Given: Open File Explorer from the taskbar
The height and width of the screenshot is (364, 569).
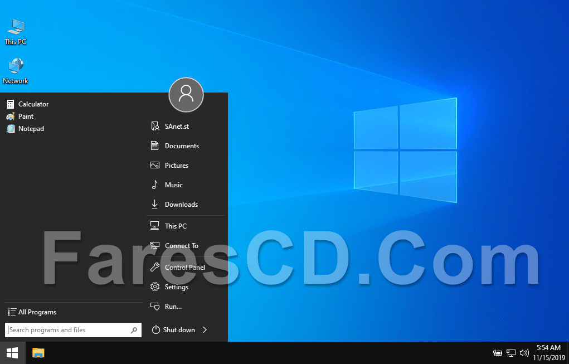Looking at the screenshot, I should click(x=38, y=353).
